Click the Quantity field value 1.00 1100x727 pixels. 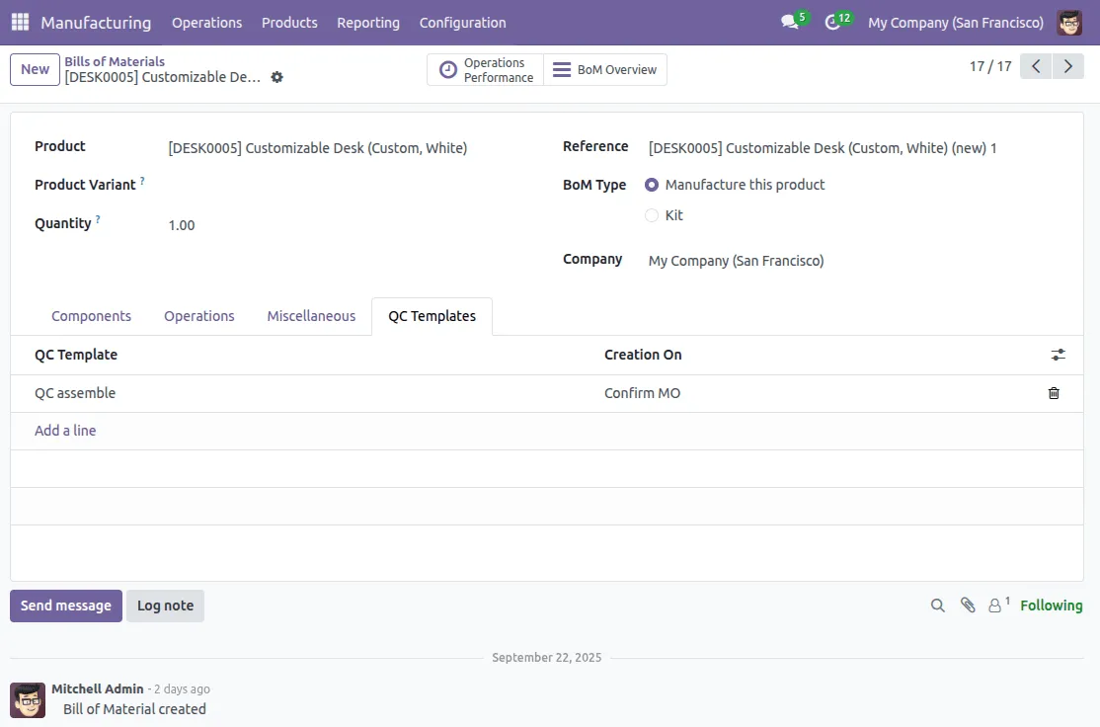coord(182,225)
